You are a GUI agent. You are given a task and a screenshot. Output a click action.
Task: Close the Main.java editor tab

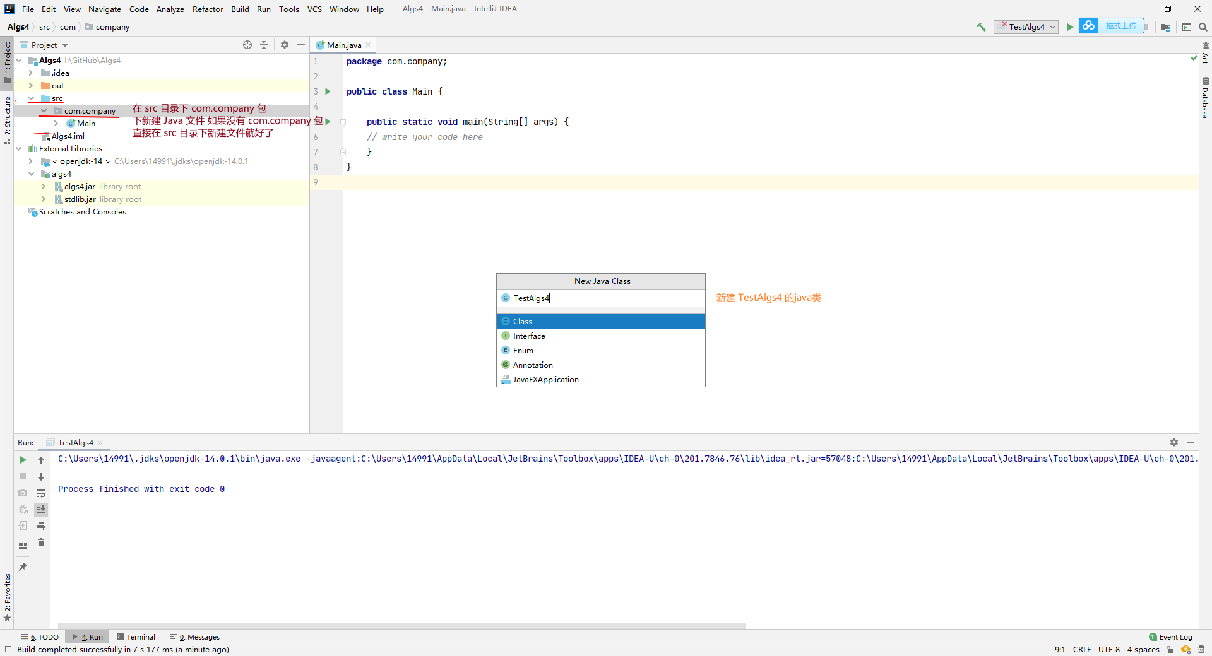point(368,45)
